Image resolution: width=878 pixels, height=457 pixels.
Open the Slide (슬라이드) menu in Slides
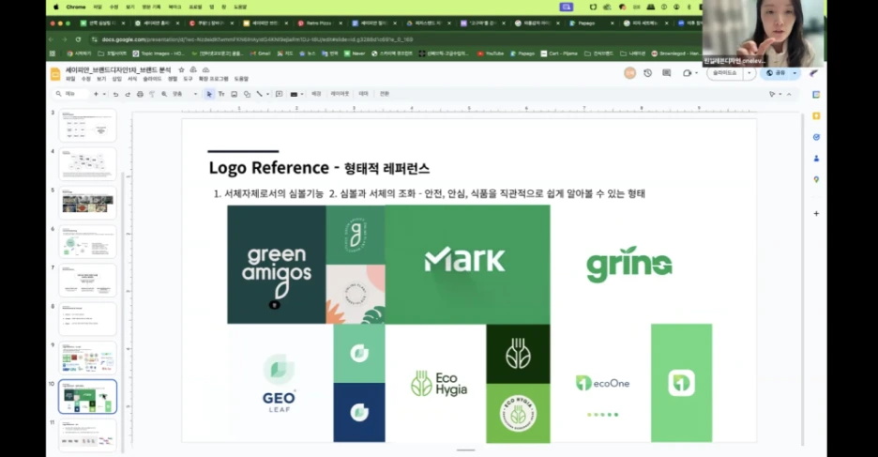click(152, 79)
